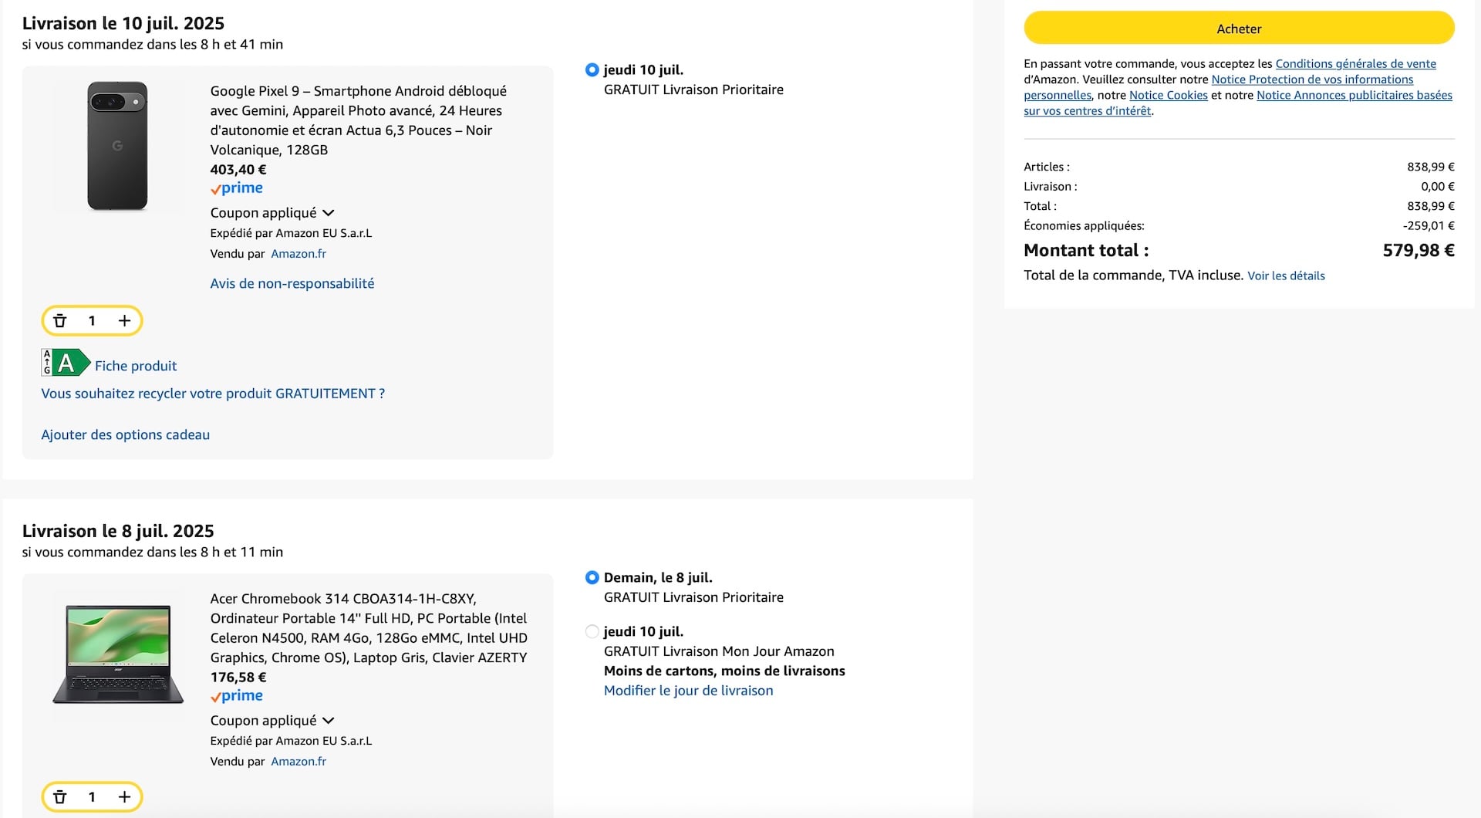The image size is (1481, 818).
Task: Open the Google Pixel 9 product image
Action: pos(117,146)
